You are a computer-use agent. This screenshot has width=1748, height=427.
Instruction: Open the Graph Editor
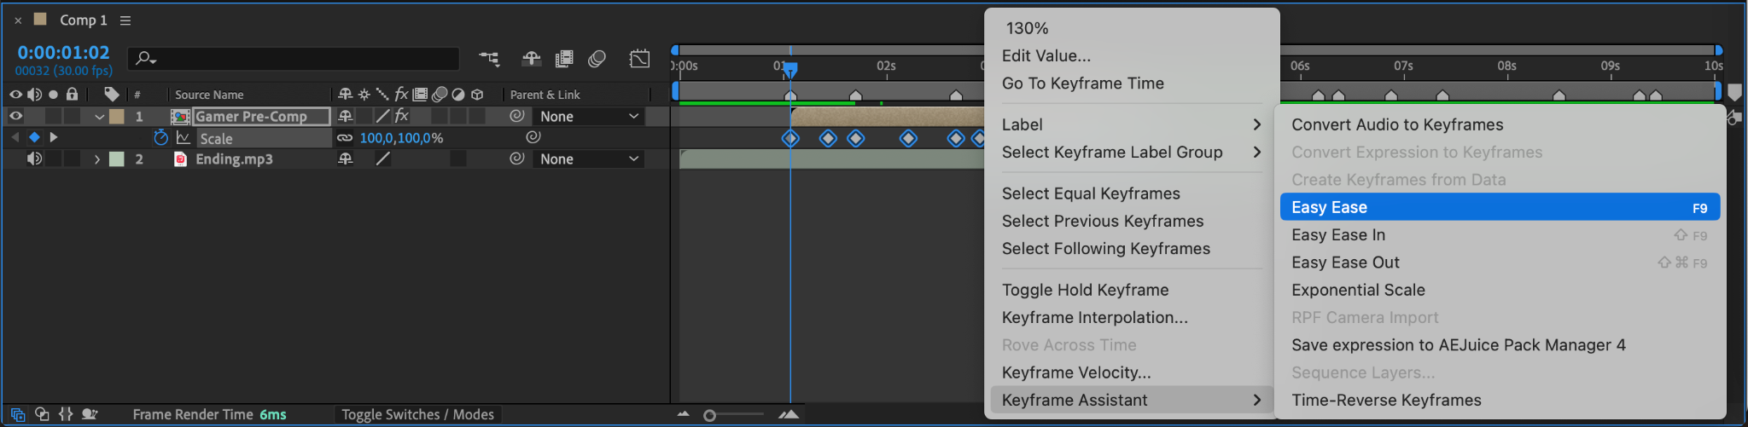tap(639, 58)
